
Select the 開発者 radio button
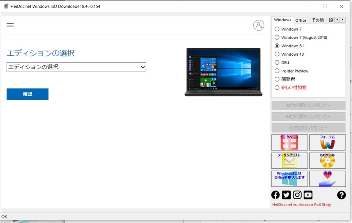click(277, 79)
